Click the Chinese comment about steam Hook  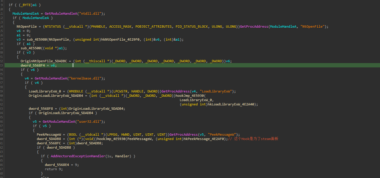coord(254,139)
